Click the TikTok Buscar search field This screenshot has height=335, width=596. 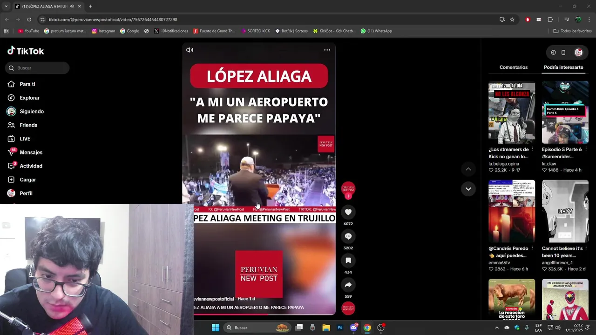click(37, 68)
